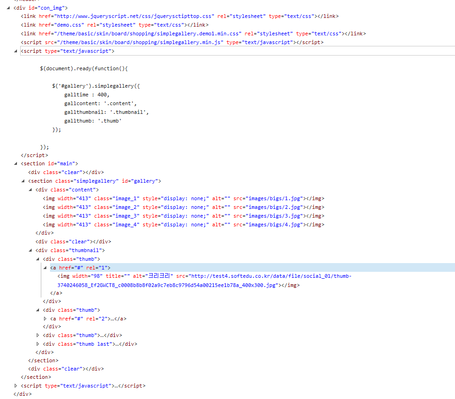This screenshot has height=399, width=455.
Task: Expand the a href="#" rel="2" node
Action: 45,319
